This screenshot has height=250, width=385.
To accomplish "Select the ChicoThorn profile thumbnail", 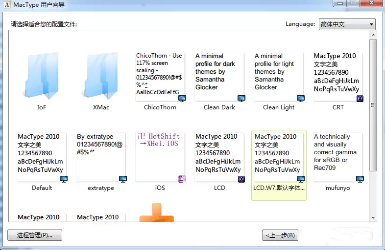I will (160, 76).
